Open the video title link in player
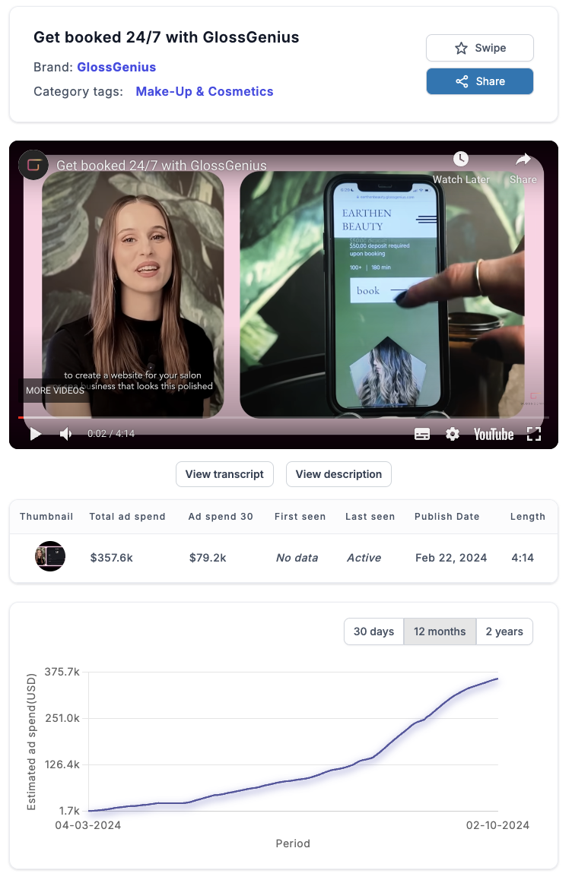The height and width of the screenshot is (883, 572). pyautogui.click(x=161, y=166)
